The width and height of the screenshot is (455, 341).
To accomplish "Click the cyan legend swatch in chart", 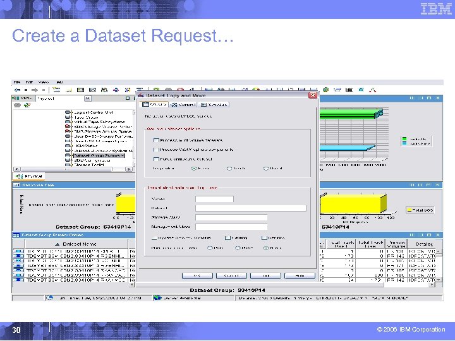I will click(x=404, y=143).
